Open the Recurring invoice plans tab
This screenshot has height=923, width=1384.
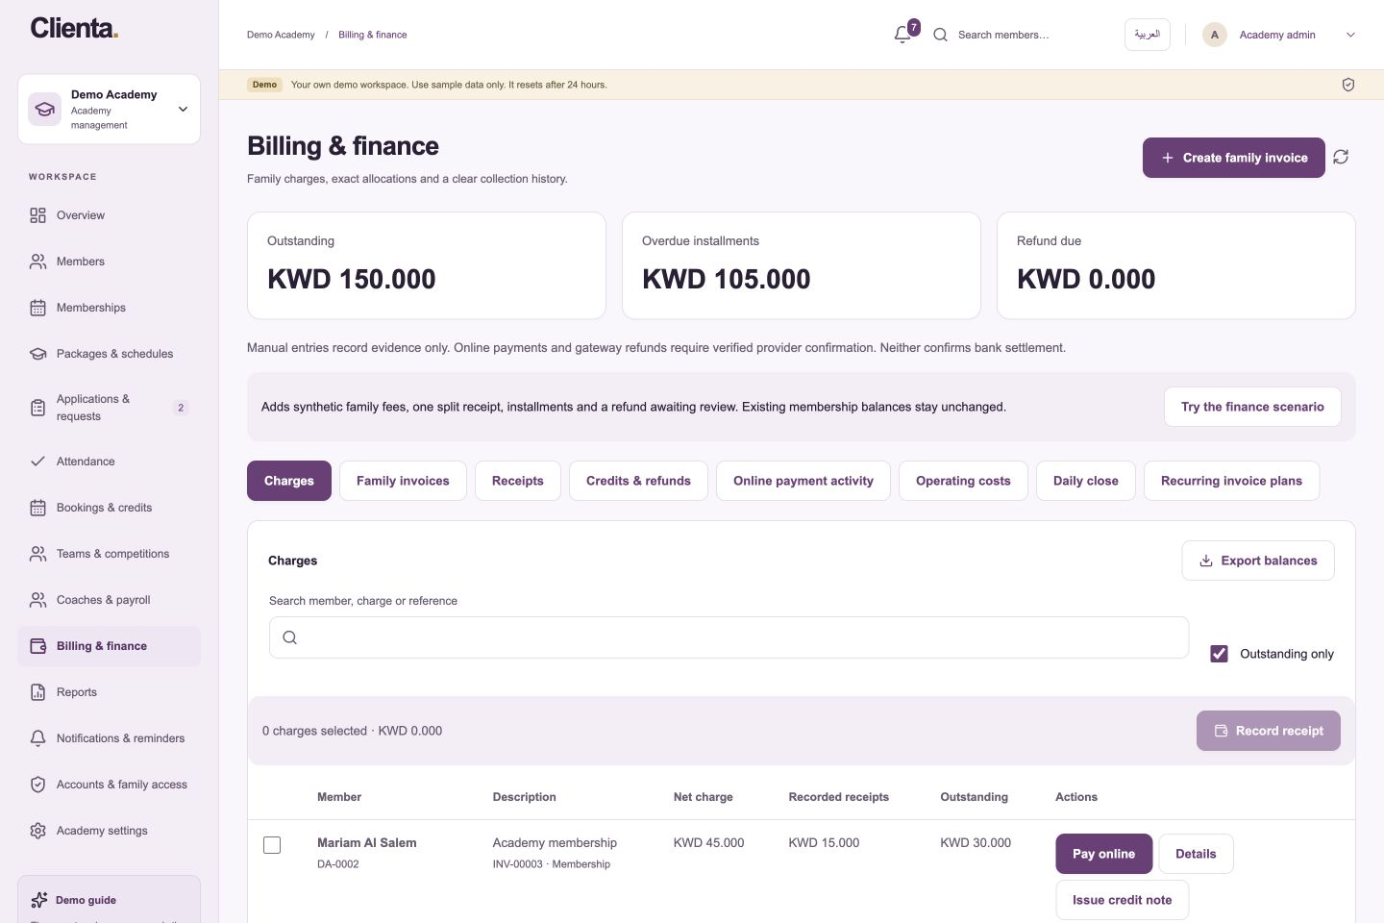coord(1231,481)
